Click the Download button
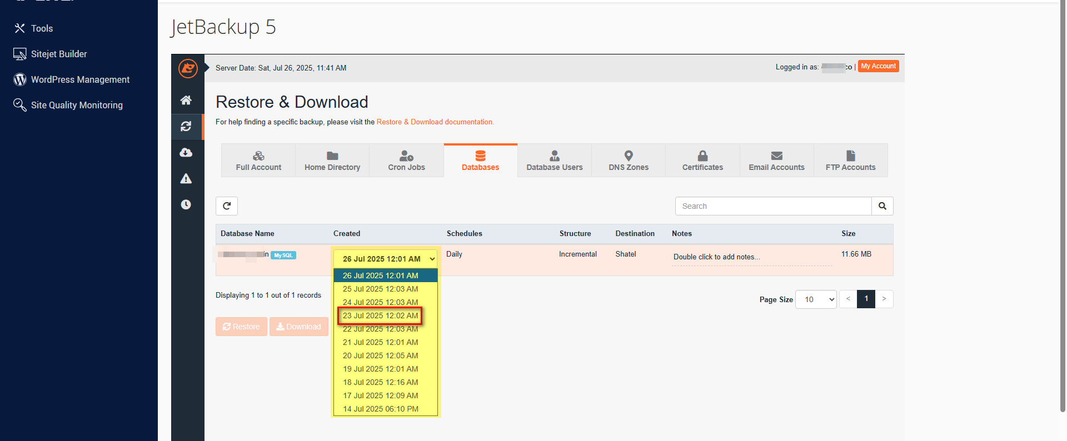The height and width of the screenshot is (441, 1067). 299,327
